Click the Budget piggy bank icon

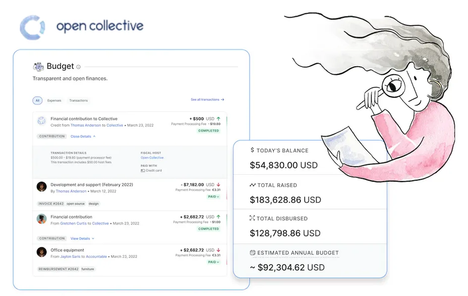coord(39,66)
